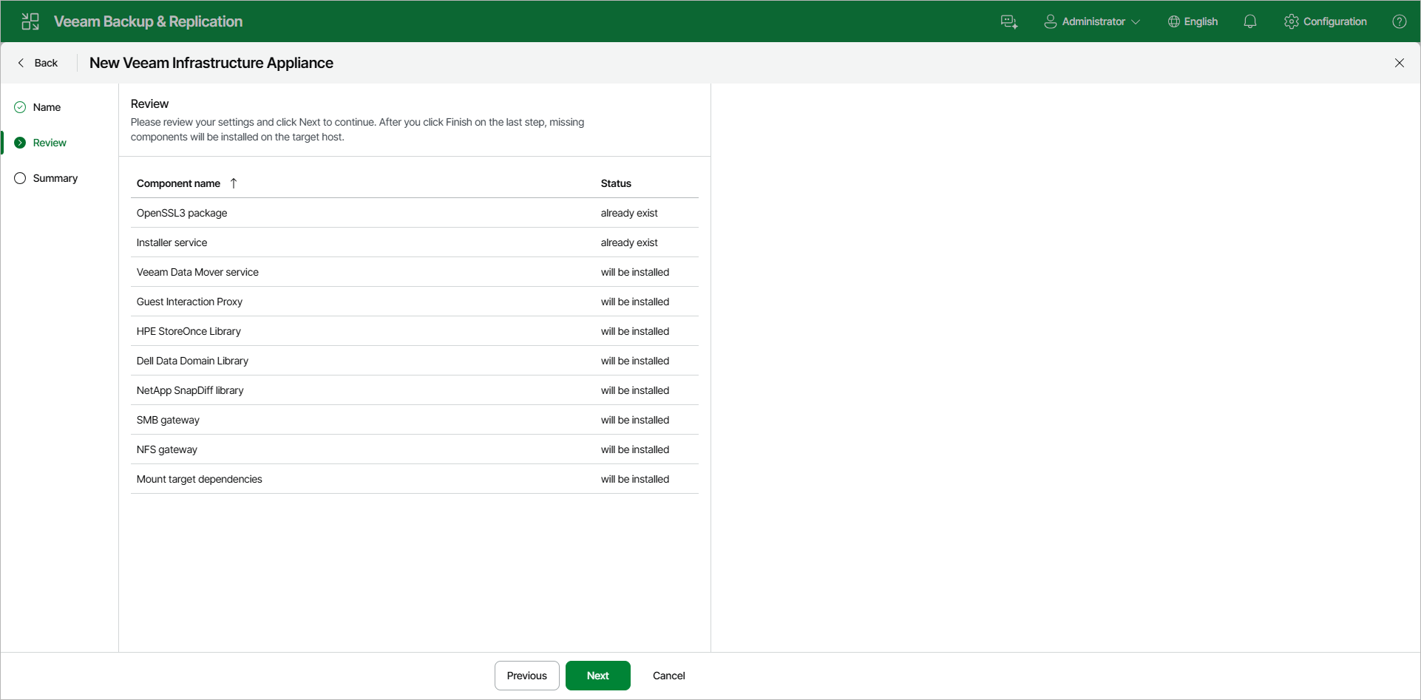Go to the Name wizard step

(x=47, y=107)
